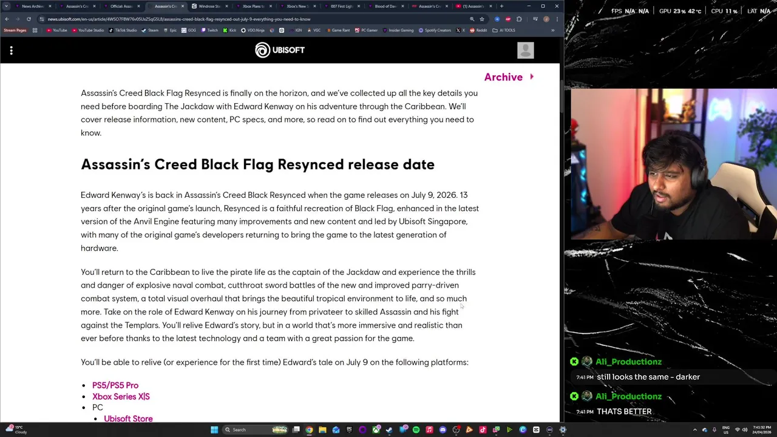The height and width of the screenshot is (437, 777).
Task: Open a new browser tab
Action: click(501, 6)
